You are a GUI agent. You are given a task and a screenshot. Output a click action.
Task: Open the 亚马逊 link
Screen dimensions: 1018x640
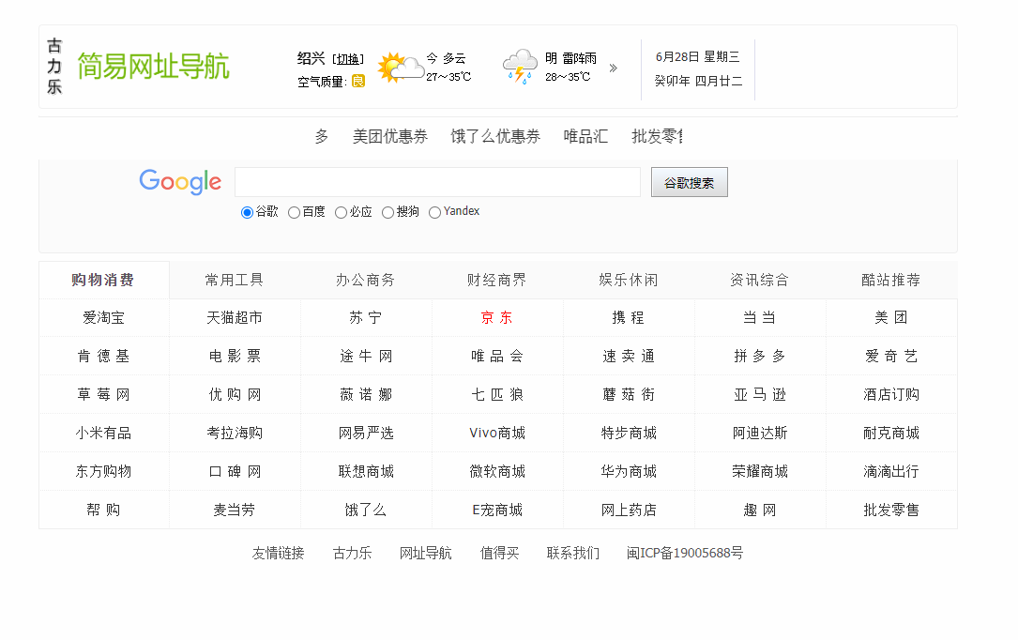(760, 394)
